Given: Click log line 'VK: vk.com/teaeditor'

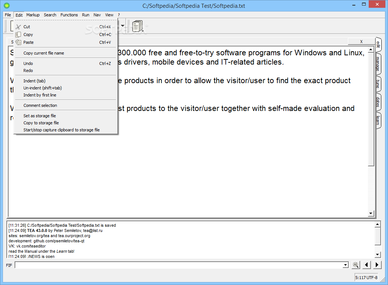Looking at the screenshot, I should [27, 246].
